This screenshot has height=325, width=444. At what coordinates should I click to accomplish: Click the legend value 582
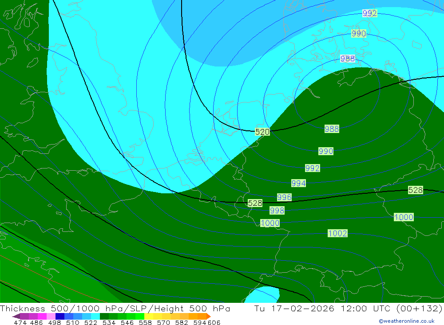coord(182,322)
